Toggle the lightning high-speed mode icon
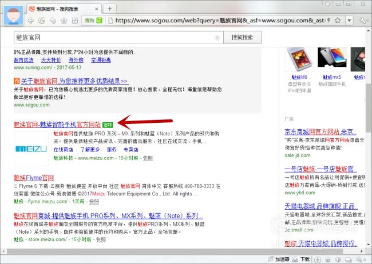Image resolution: width=372 pixels, height=264 pixels. (x=329, y=21)
